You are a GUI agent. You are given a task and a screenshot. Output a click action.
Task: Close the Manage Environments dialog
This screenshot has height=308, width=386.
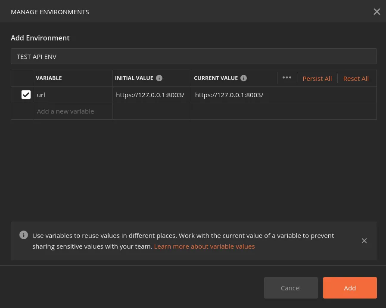[377, 12]
